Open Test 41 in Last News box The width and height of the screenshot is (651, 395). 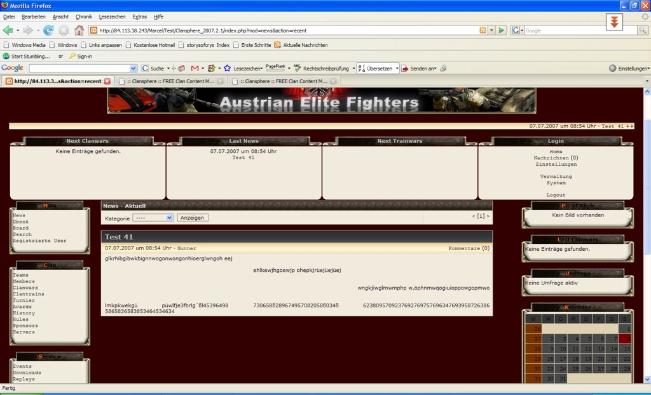pos(243,157)
